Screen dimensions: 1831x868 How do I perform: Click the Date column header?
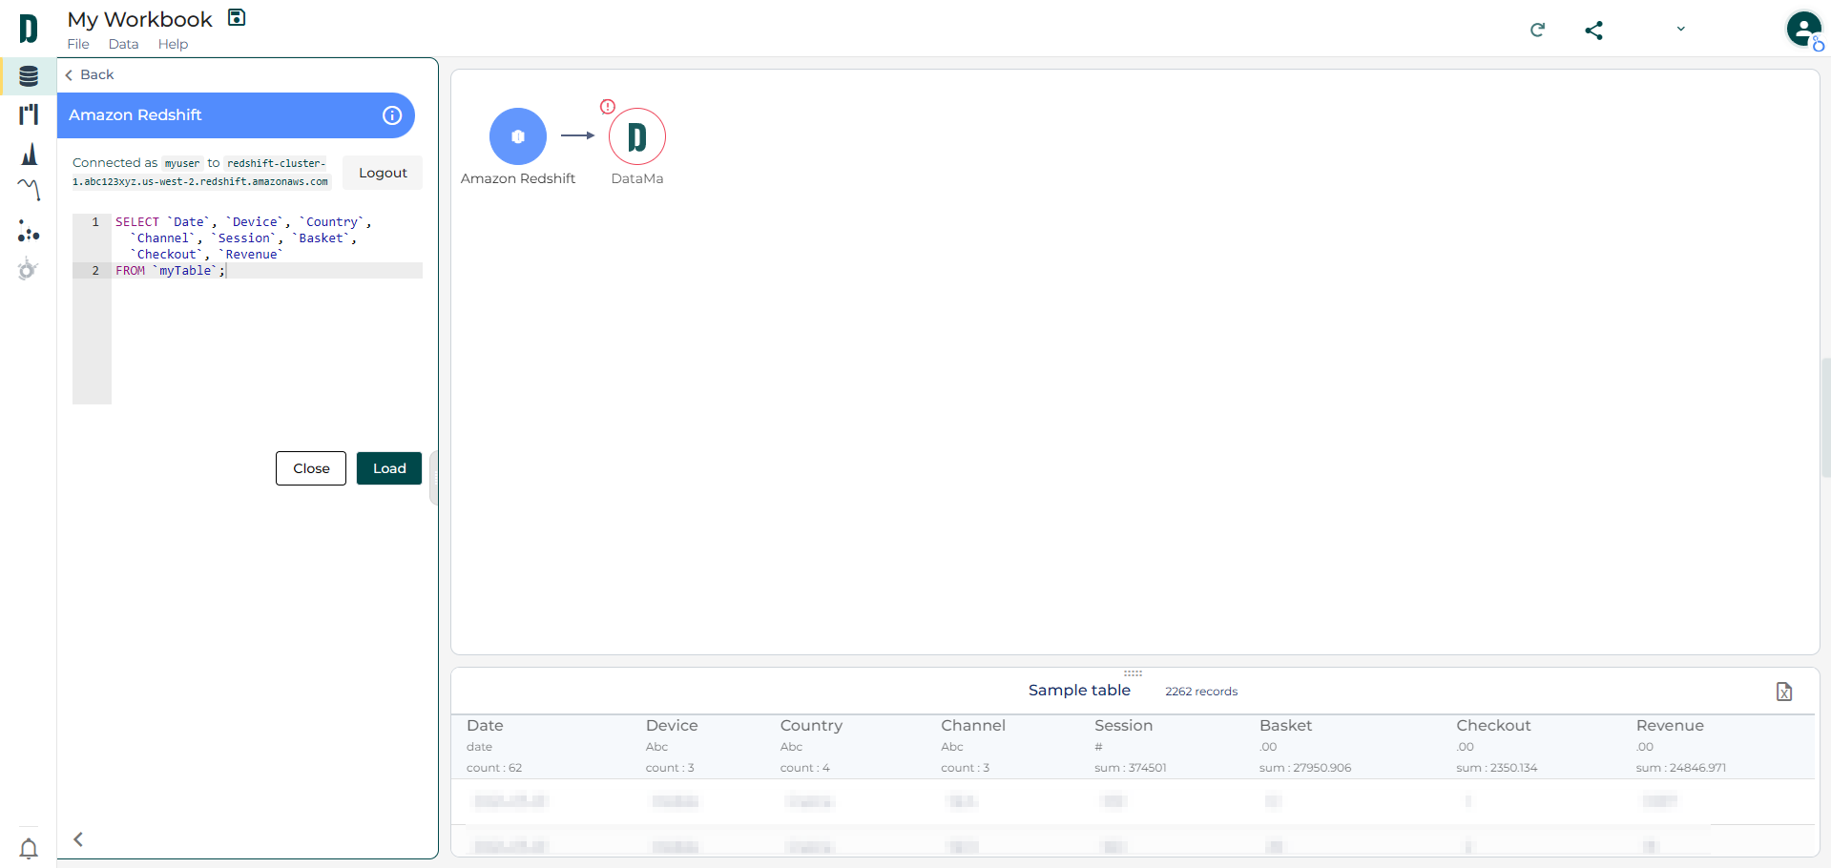485,726
